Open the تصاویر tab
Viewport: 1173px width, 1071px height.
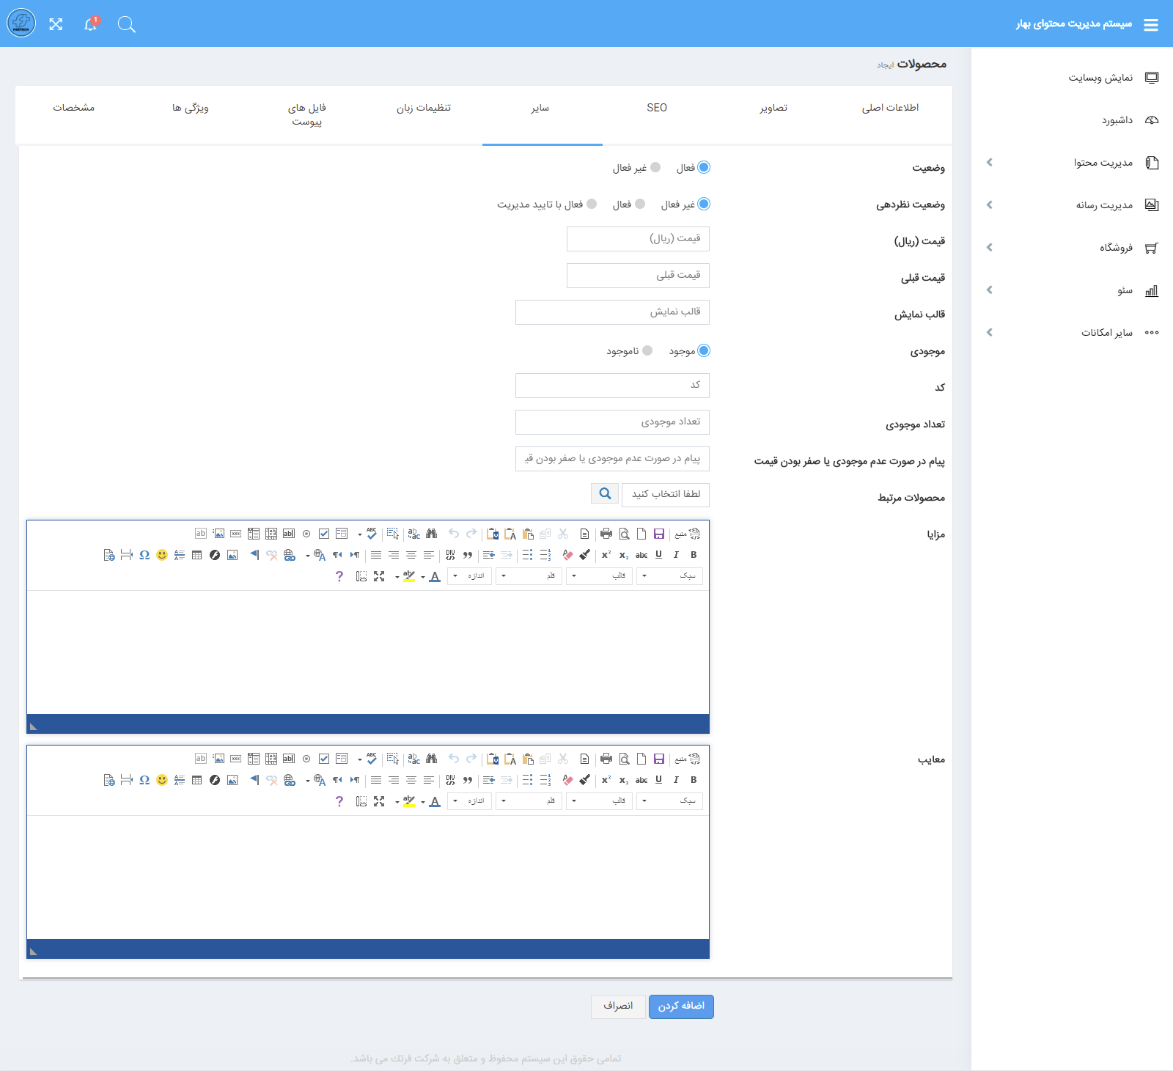click(773, 108)
